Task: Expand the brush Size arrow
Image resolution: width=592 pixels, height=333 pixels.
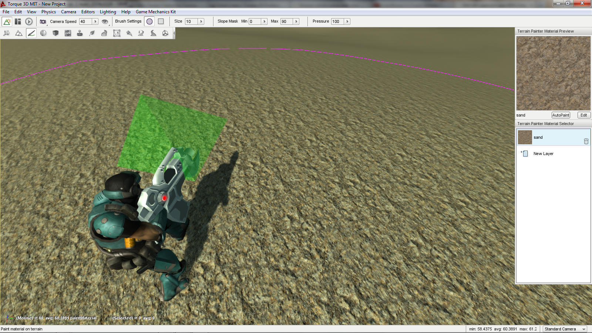Action: coord(201,21)
